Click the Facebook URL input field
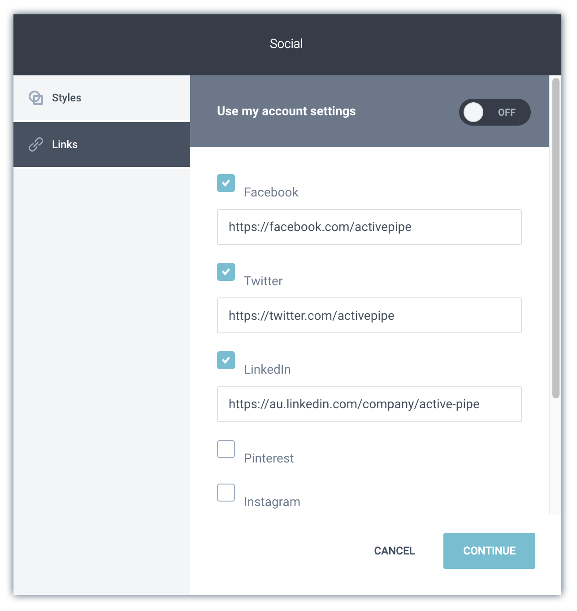This screenshot has width=577, height=611. [x=369, y=227]
